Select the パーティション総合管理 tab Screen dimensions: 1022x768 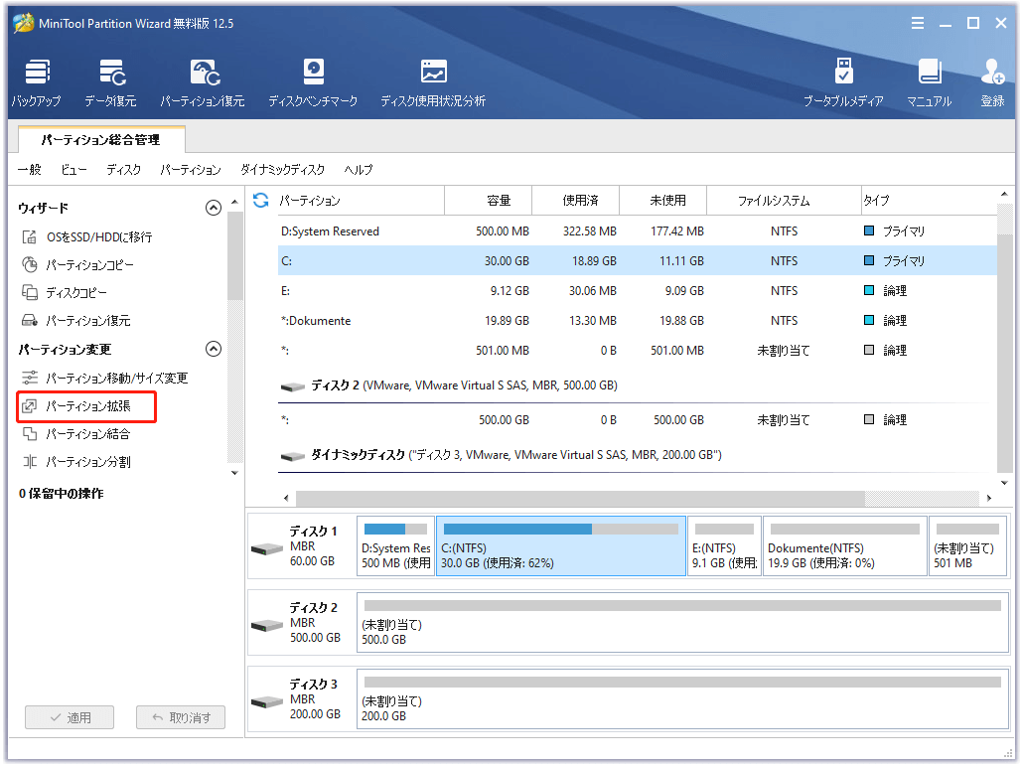coord(100,140)
